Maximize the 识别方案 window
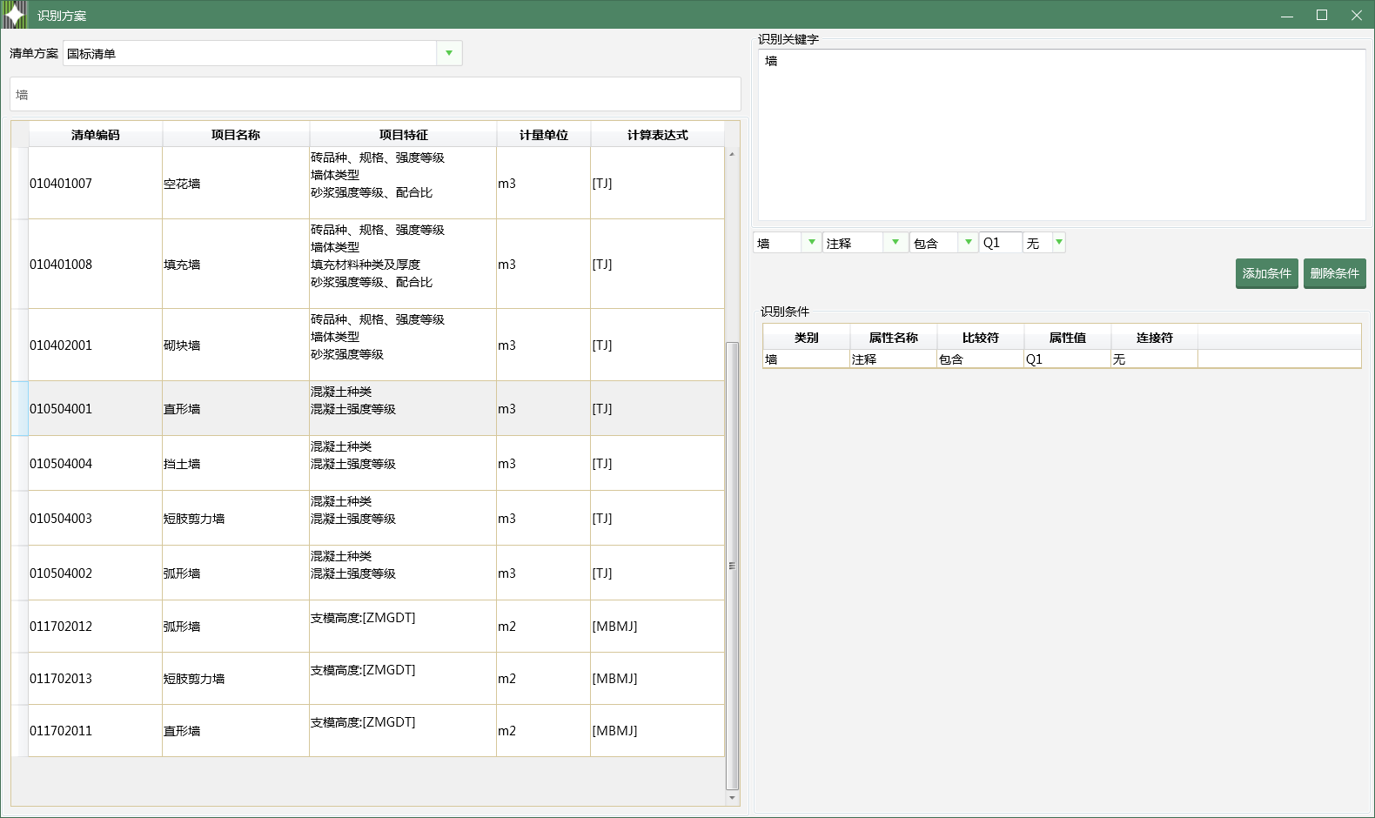The width and height of the screenshot is (1375, 818). point(1321,15)
